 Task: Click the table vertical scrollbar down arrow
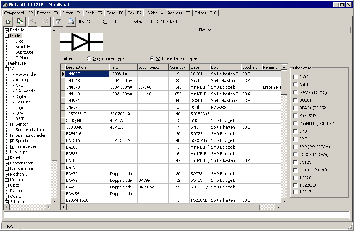pos(284,201)
